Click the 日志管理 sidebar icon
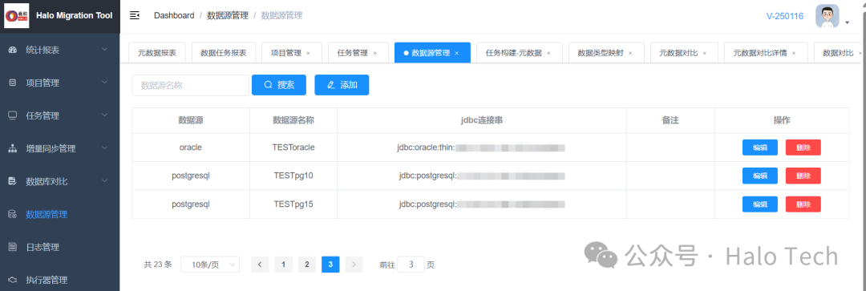This screenshot has width=866, height=291. pyautogui.click(x=13, y=247)
